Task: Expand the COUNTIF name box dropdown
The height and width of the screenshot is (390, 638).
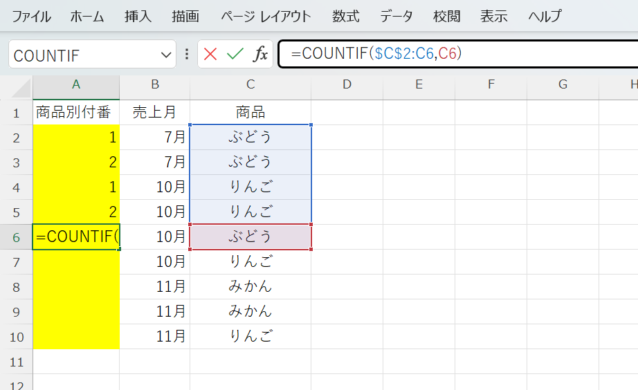Action: (166, 55)
